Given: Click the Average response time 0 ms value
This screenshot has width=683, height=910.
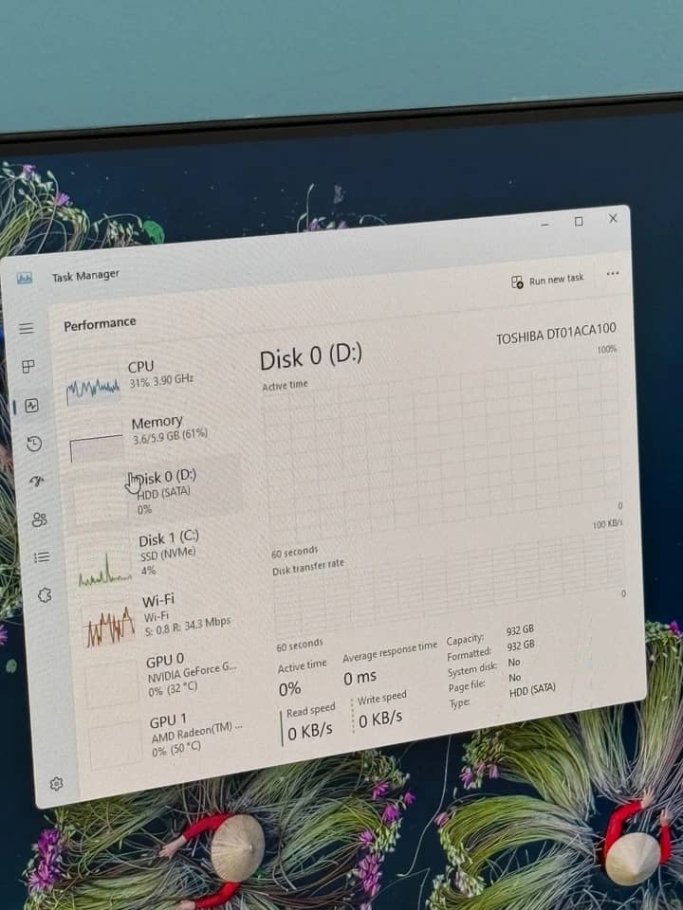Looking at the screenshot, I should [x=360, y=678].
